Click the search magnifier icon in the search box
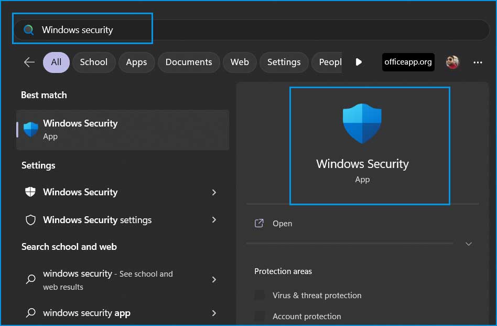The width and height of the screenshot is (497, 326). click(28, 30)
